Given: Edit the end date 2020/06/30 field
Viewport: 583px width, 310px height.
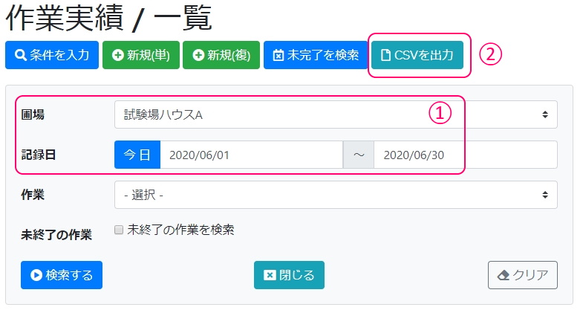Looking at the screenshot, I should coord(466,155).
